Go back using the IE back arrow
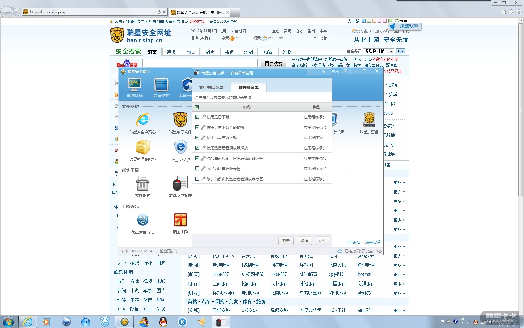The height and width of the screenshot is (328, 524). tap(6, 12)
